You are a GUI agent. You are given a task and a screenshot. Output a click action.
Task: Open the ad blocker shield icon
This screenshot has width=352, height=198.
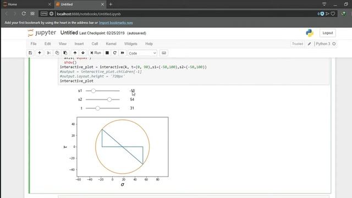[322, 14]
